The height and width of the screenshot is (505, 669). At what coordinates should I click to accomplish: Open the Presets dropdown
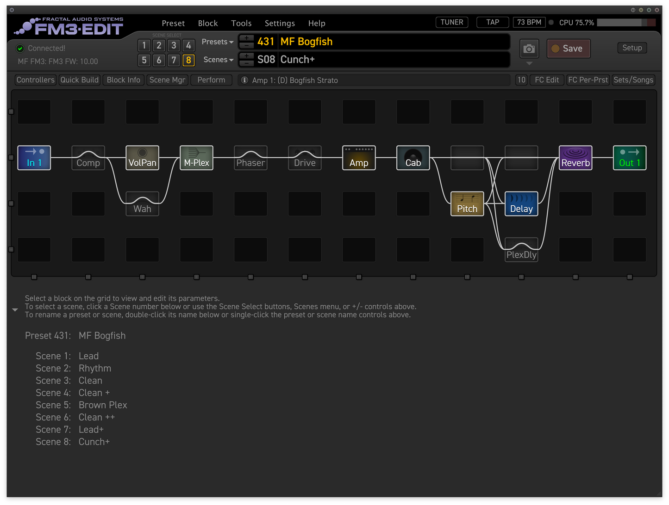click(217, 42)
